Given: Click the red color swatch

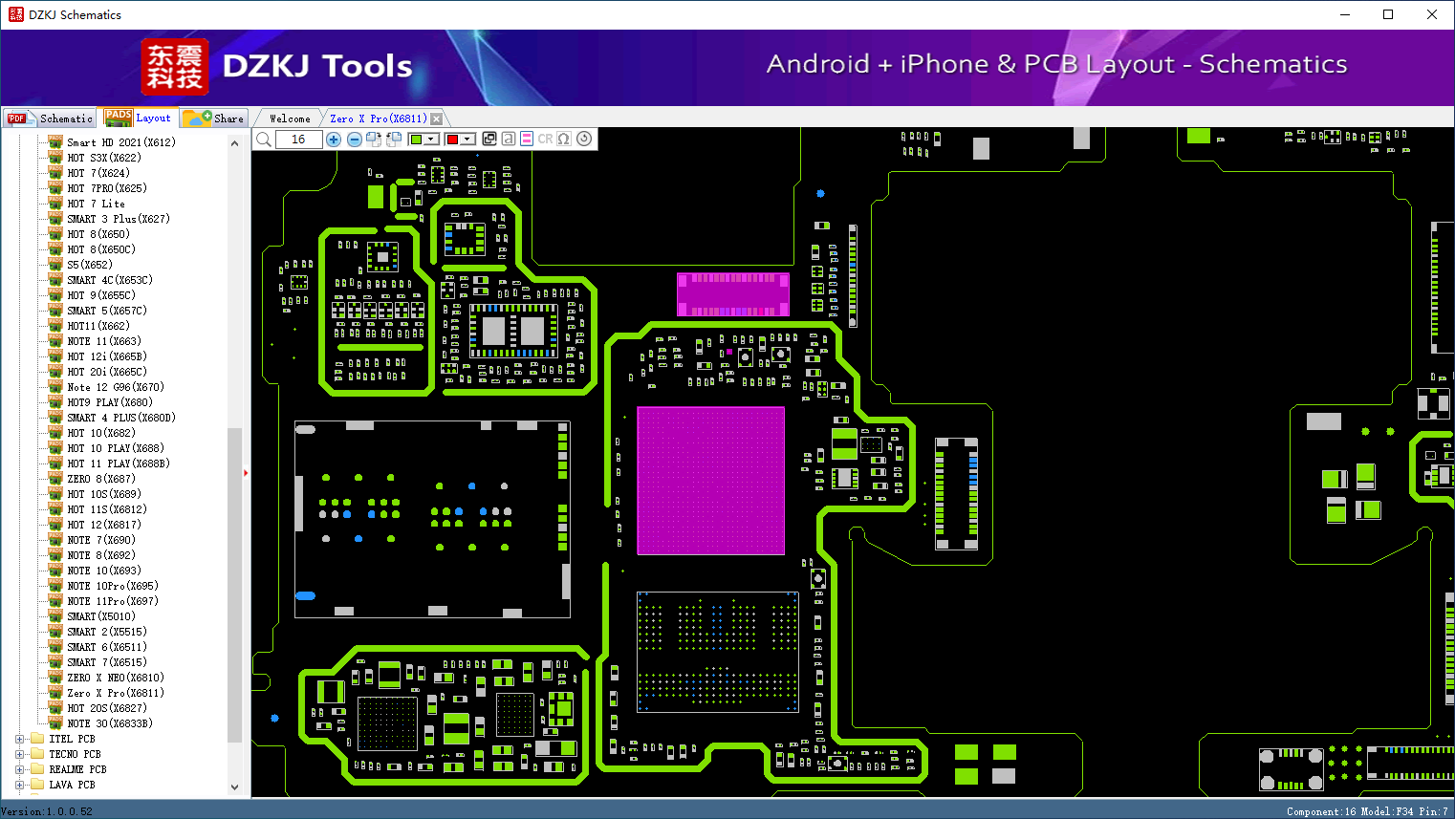Looking at the screenshot, I should tap(452, 140).
